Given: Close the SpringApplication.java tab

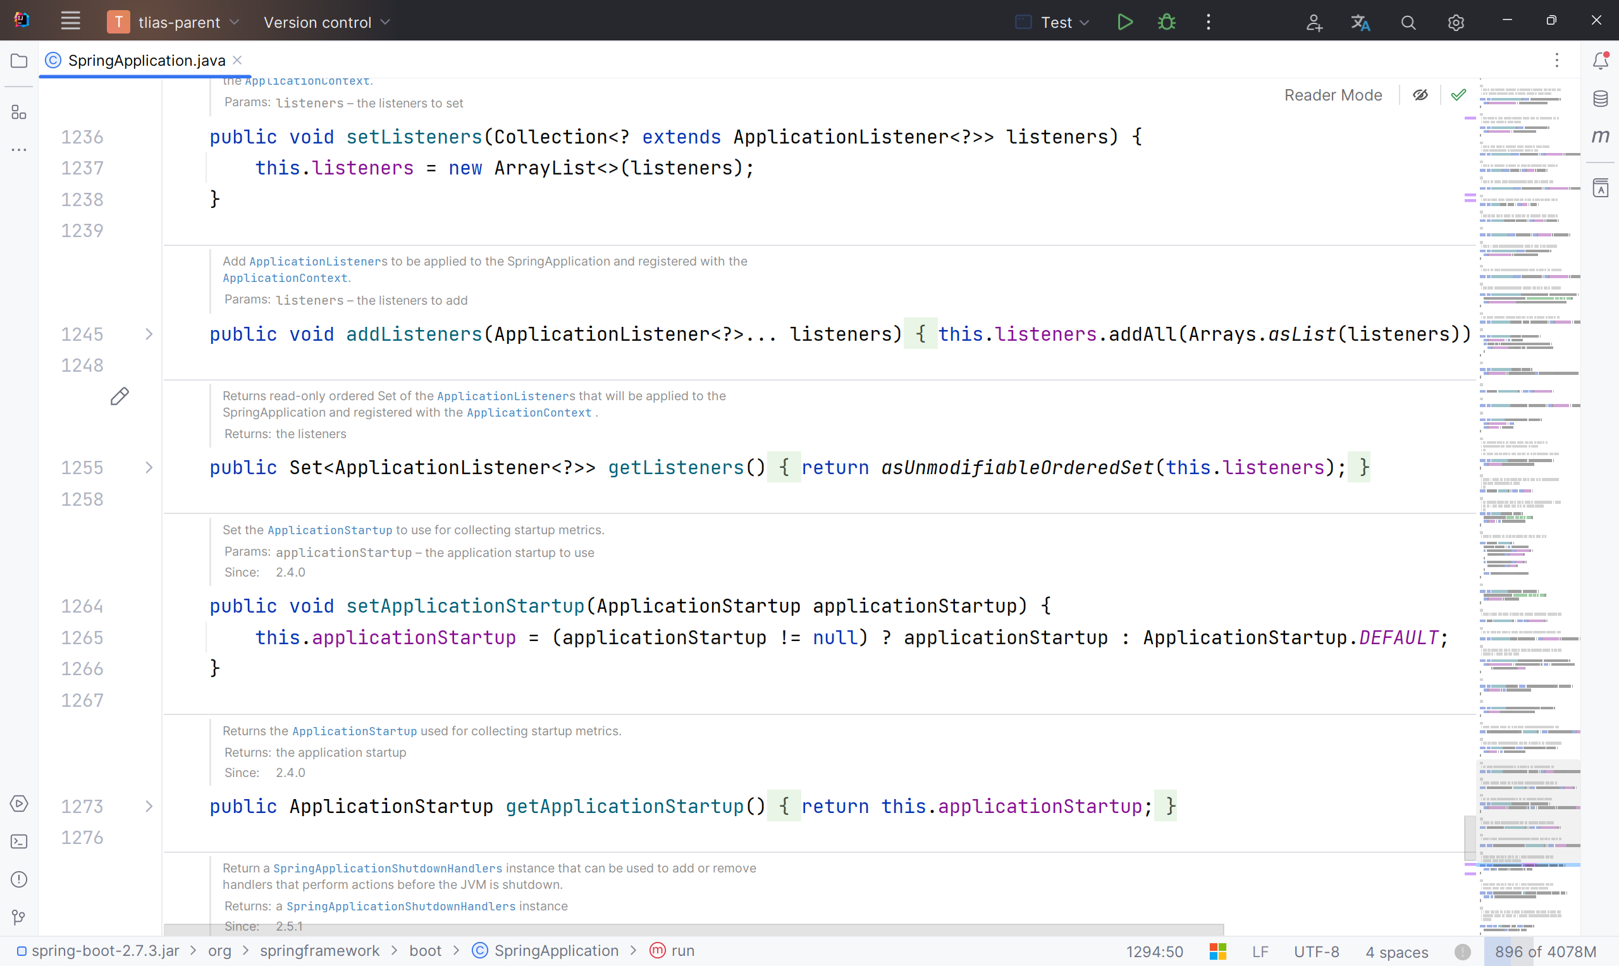Looking at the screenshot, I should [238, 60].
